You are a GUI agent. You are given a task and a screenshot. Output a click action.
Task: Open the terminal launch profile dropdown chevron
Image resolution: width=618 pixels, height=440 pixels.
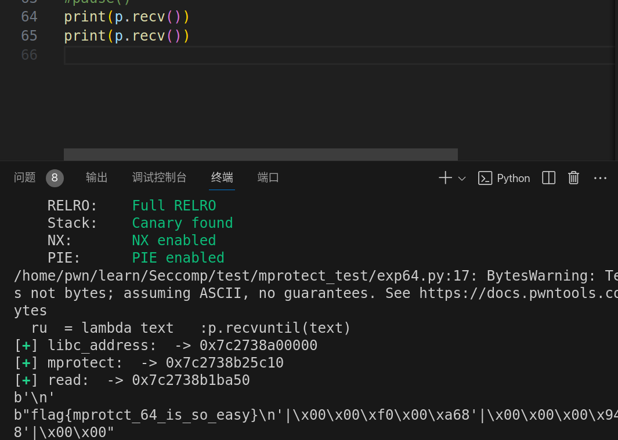pos(462,179)
